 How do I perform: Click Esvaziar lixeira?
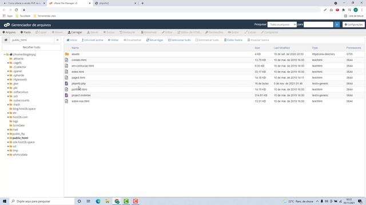[258, 40]
